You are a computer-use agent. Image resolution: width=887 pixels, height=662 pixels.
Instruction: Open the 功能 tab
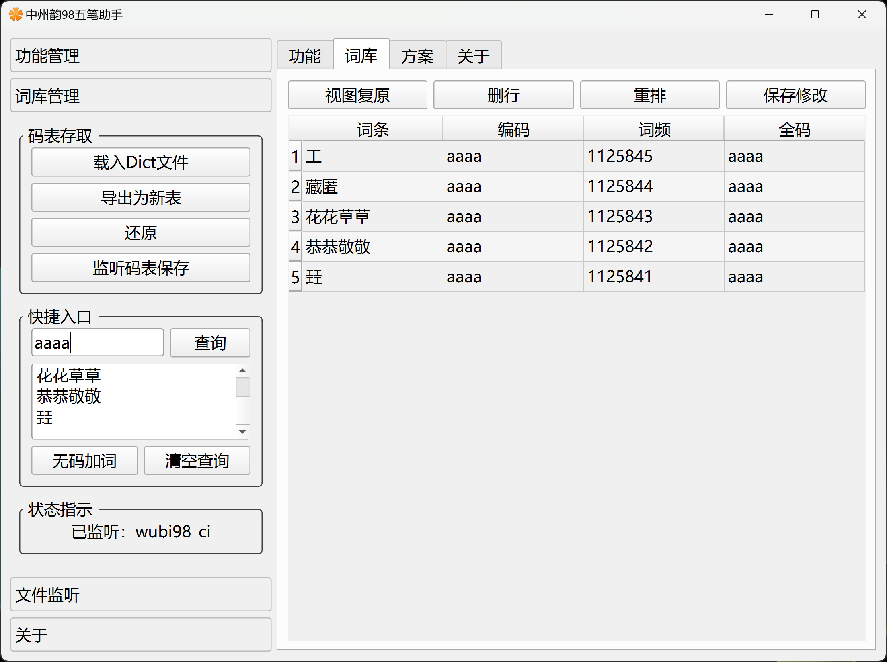coord(305,56)
